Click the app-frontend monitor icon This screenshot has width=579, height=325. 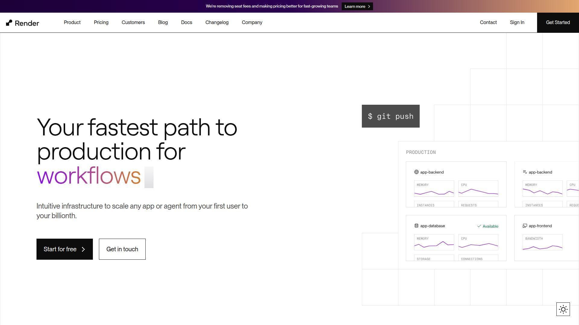click(x=525, y=226)
